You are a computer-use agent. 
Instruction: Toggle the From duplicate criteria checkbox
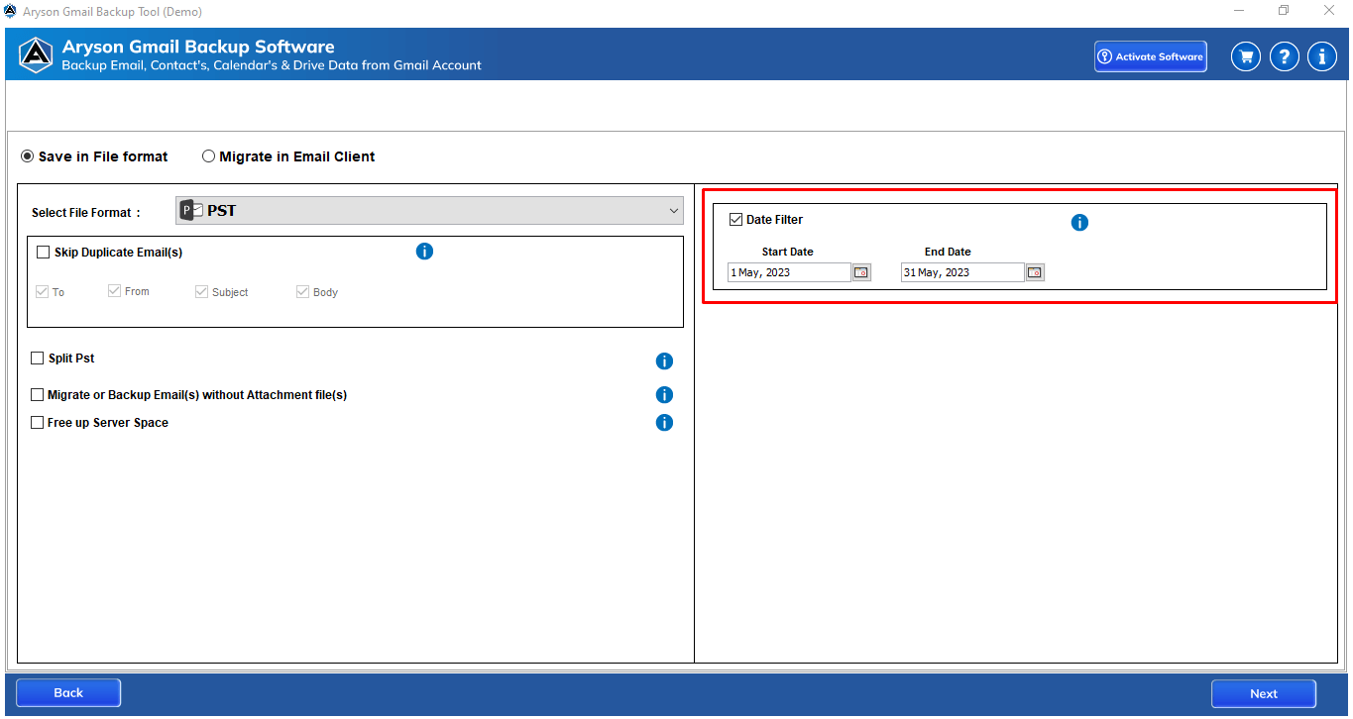click(x=114, y=291)
